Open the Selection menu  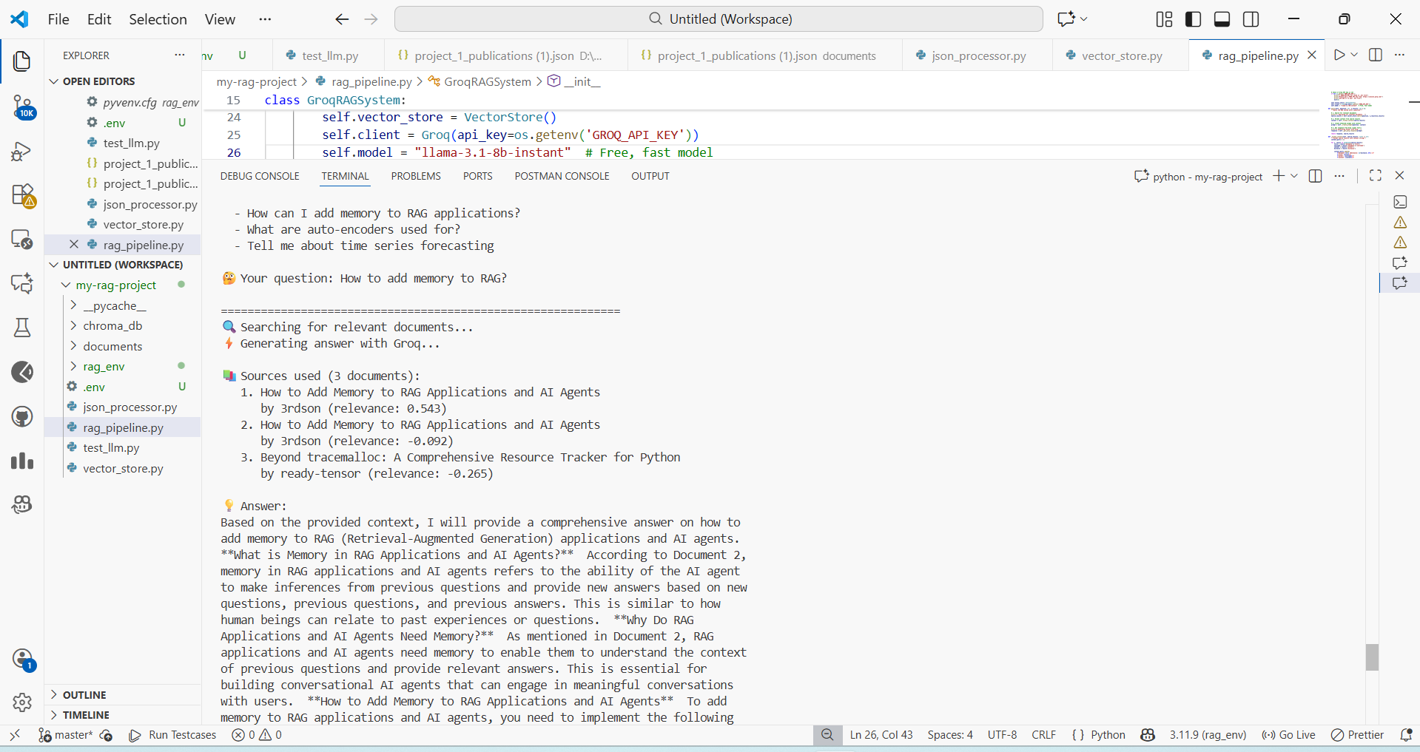158,19
